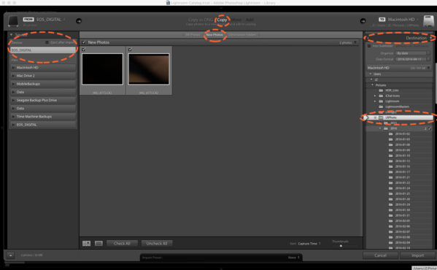Select EOS_DIGITAL device in Source
The height and width of the screenshot is (270, 437).
(43, 50)
